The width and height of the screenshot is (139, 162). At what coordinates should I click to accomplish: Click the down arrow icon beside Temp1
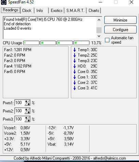(75, 50)
